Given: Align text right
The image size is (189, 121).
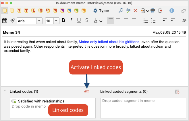Looking at the screenshot, I should pos(126,21).
